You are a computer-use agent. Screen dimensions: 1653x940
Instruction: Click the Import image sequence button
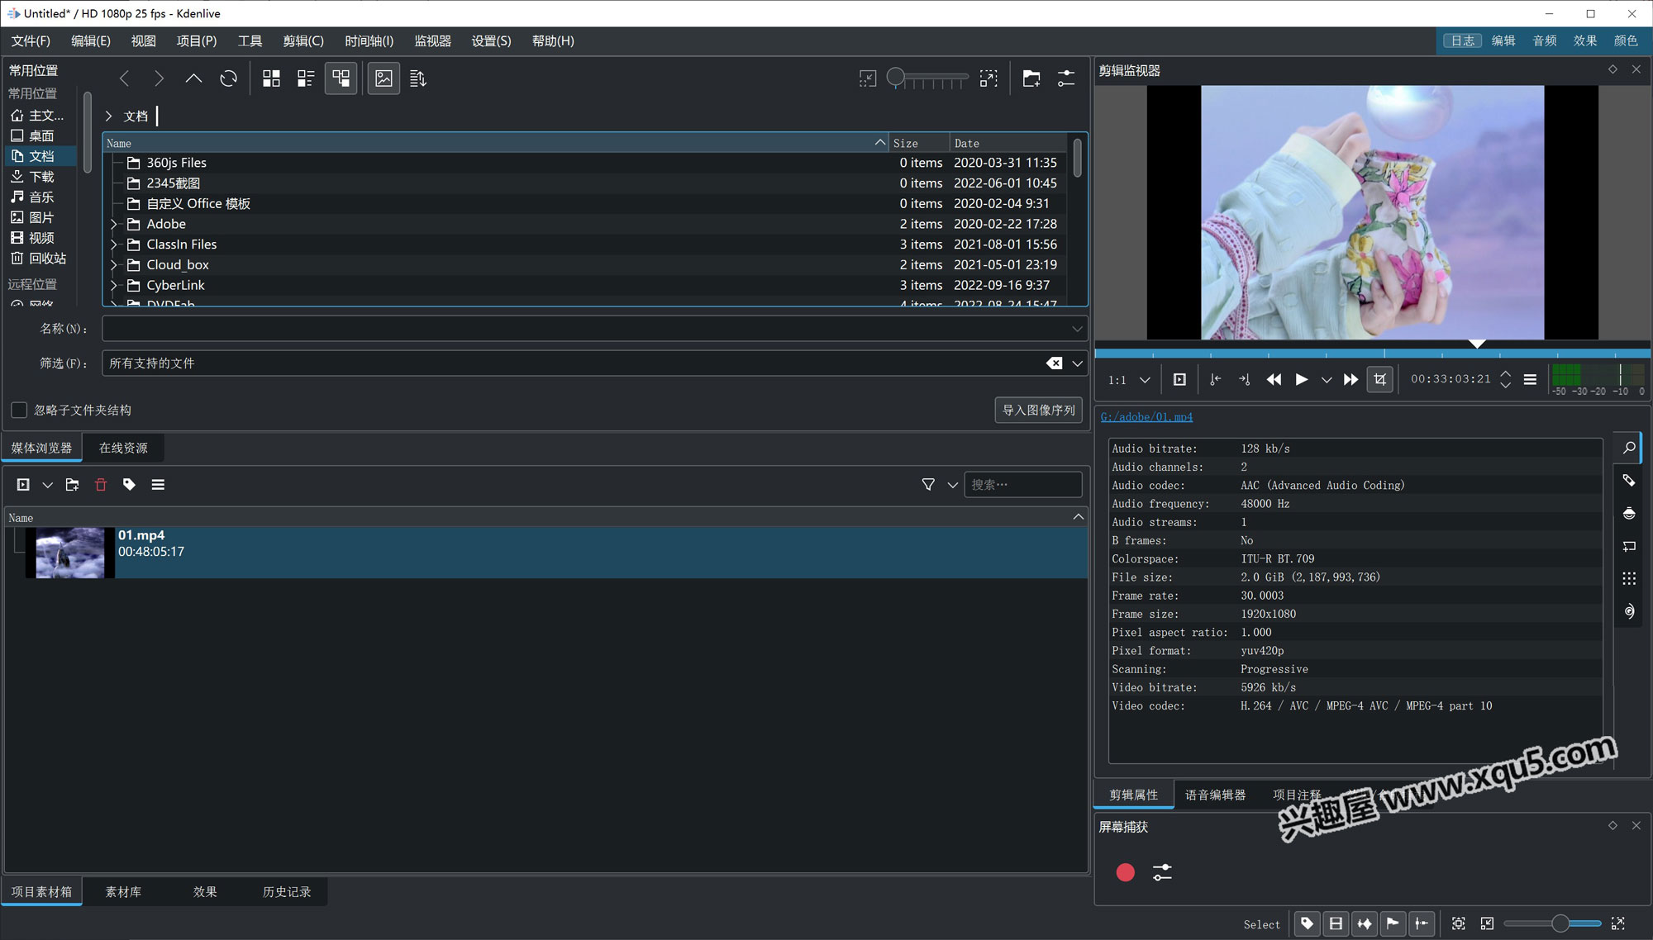click(1038, 410)
